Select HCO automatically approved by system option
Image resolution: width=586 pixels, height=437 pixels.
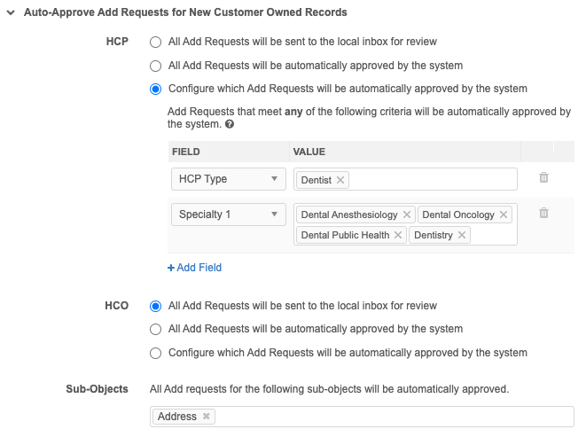pos(156,329)
